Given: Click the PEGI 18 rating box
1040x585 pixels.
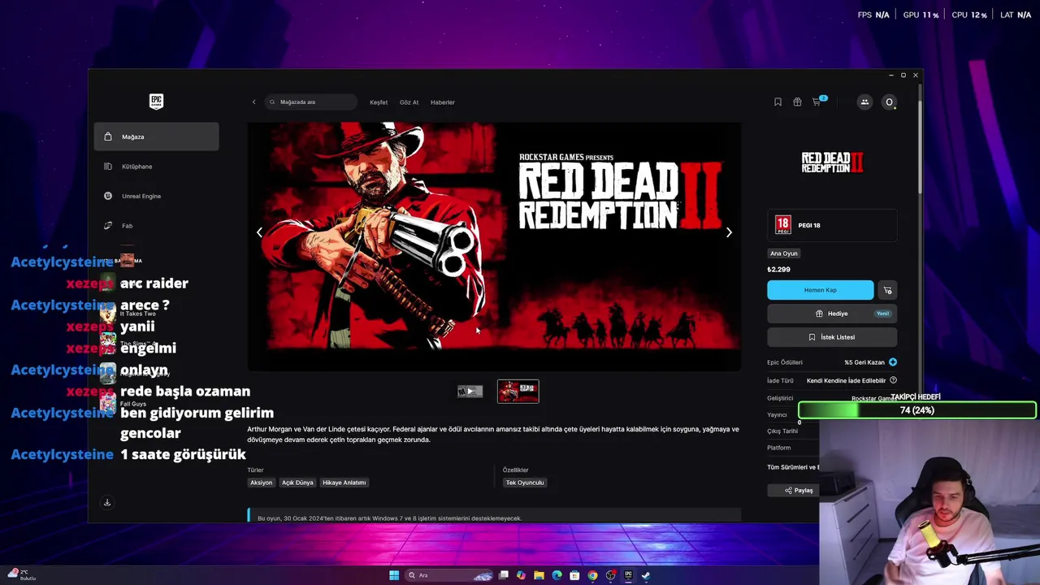Looking at the screenshot, I should point(832,225).
